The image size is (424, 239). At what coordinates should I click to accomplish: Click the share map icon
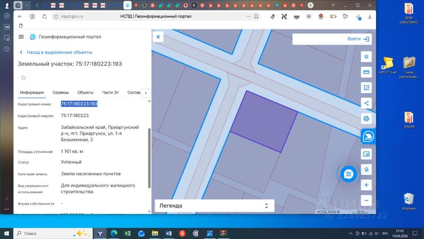[x=366, y=103]
